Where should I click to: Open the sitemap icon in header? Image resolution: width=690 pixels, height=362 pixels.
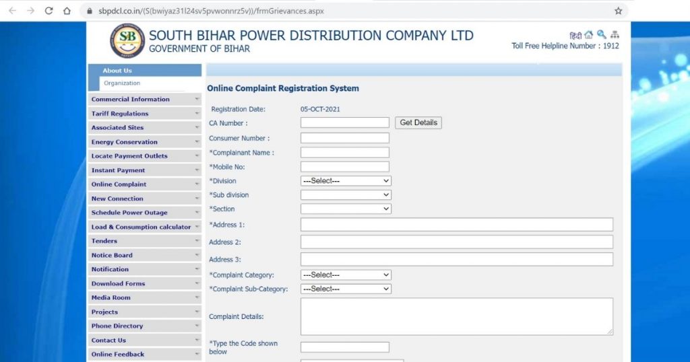(614, 35)
